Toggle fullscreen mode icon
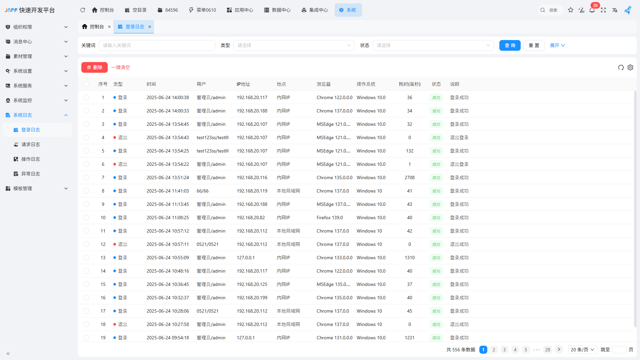 603,10
